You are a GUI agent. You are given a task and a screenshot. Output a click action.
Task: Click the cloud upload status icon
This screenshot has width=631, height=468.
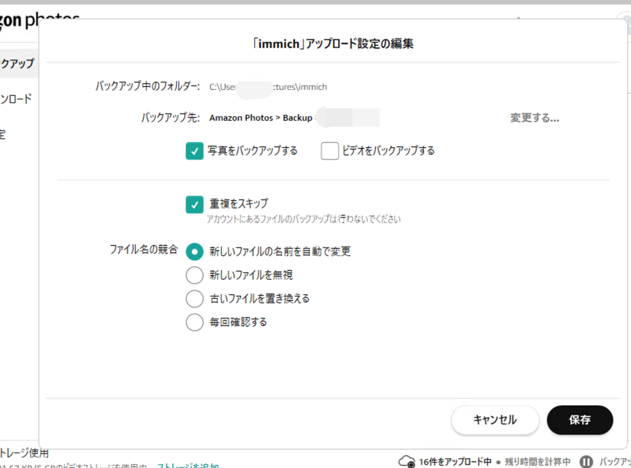(407, 461)
